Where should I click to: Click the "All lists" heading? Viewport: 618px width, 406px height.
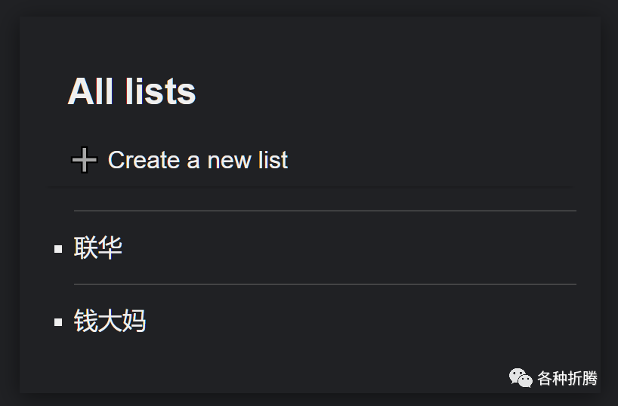pyautogui.click(x=131, y=91)
